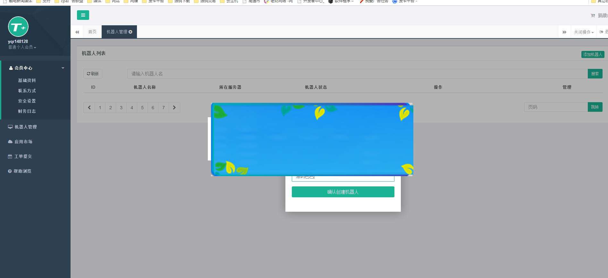Viewport: 608px width, 278px height.
Task: Open 安全设置 under 会员中心
Action: 27,101
